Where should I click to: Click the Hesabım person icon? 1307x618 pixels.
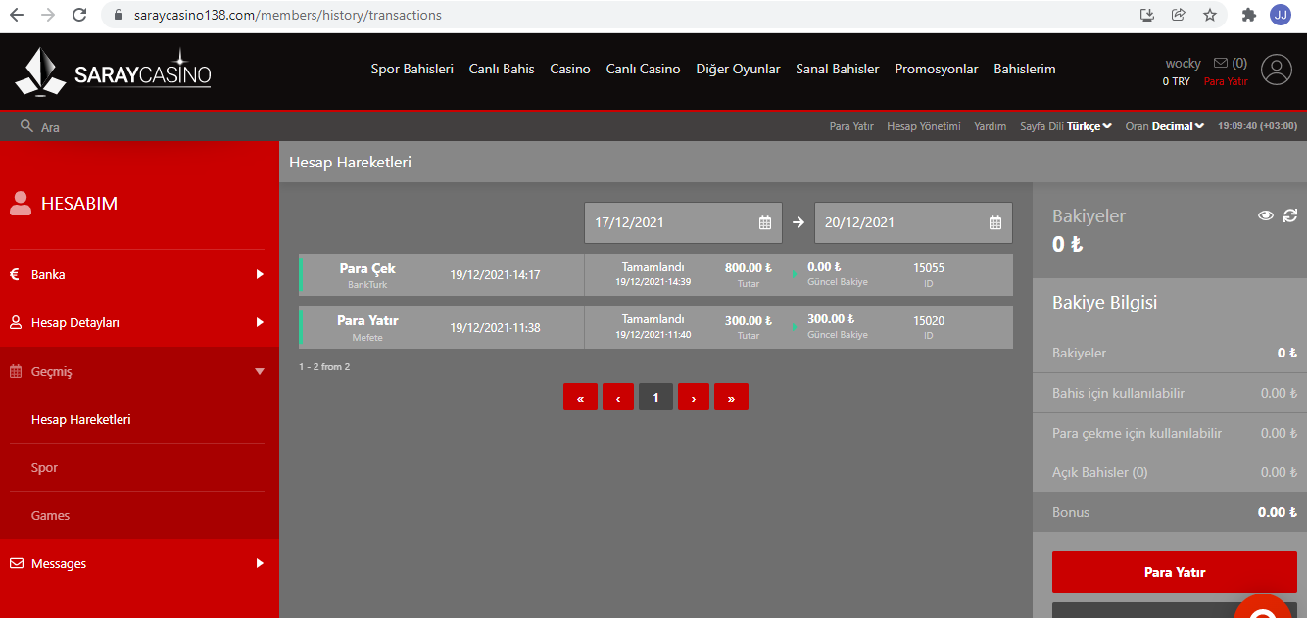tap(20, 203)
